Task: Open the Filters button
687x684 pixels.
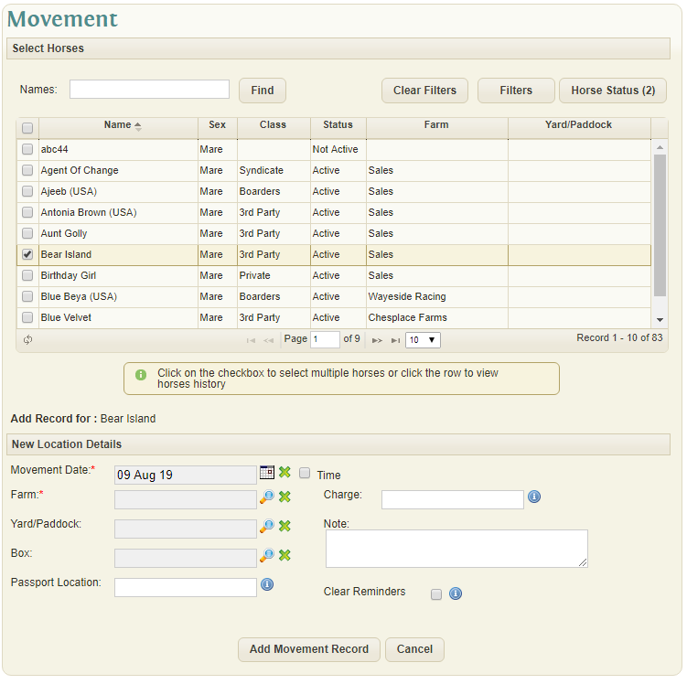Action: click(x=516, y=91)
